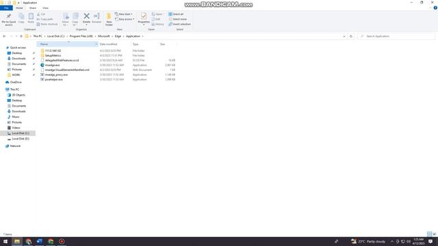Screen dimensions: 438x246
Task: Open OneDrive in navigation pane
Action: 16,82
